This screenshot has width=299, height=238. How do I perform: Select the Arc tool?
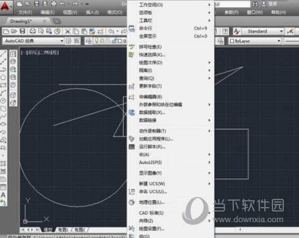point(3,93)
